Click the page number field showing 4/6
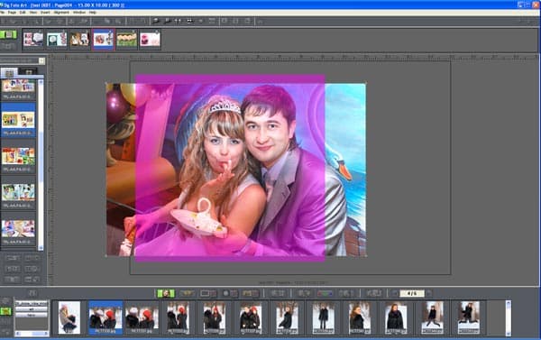 click(412, 293)
